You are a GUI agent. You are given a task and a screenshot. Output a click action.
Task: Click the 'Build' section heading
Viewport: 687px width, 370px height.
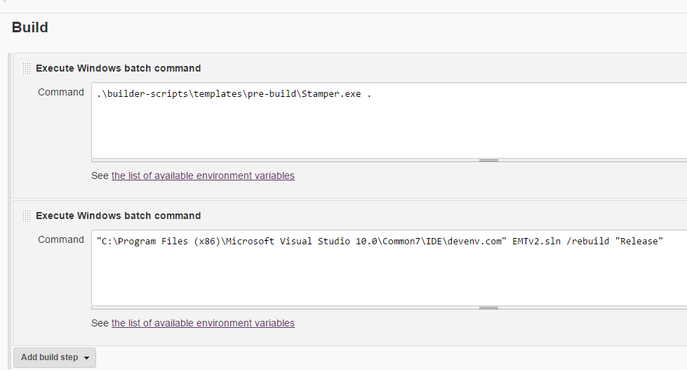tap(29, 27)
